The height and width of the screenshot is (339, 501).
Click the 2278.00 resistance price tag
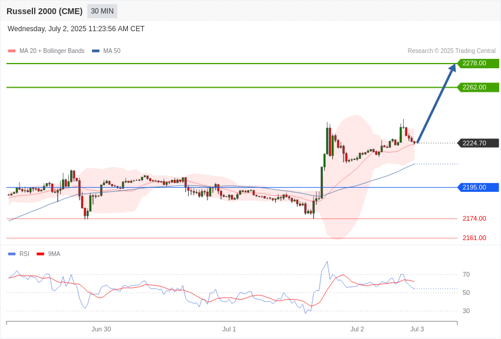479,63
